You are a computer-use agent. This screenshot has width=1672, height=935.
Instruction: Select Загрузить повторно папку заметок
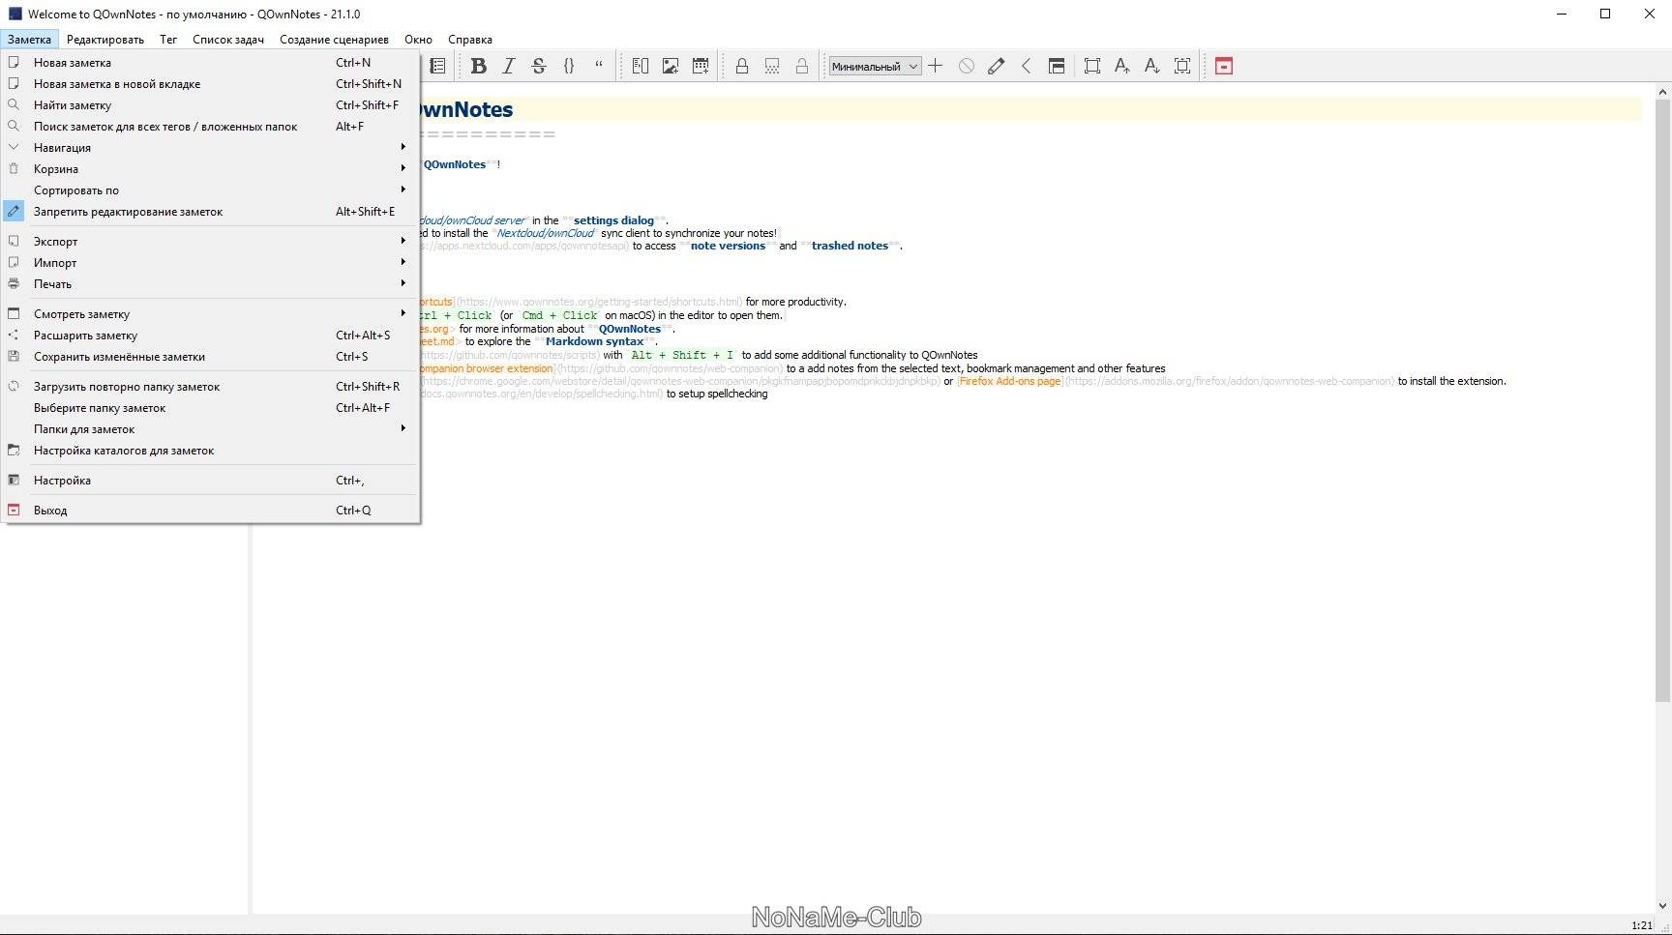click(211, 387)
